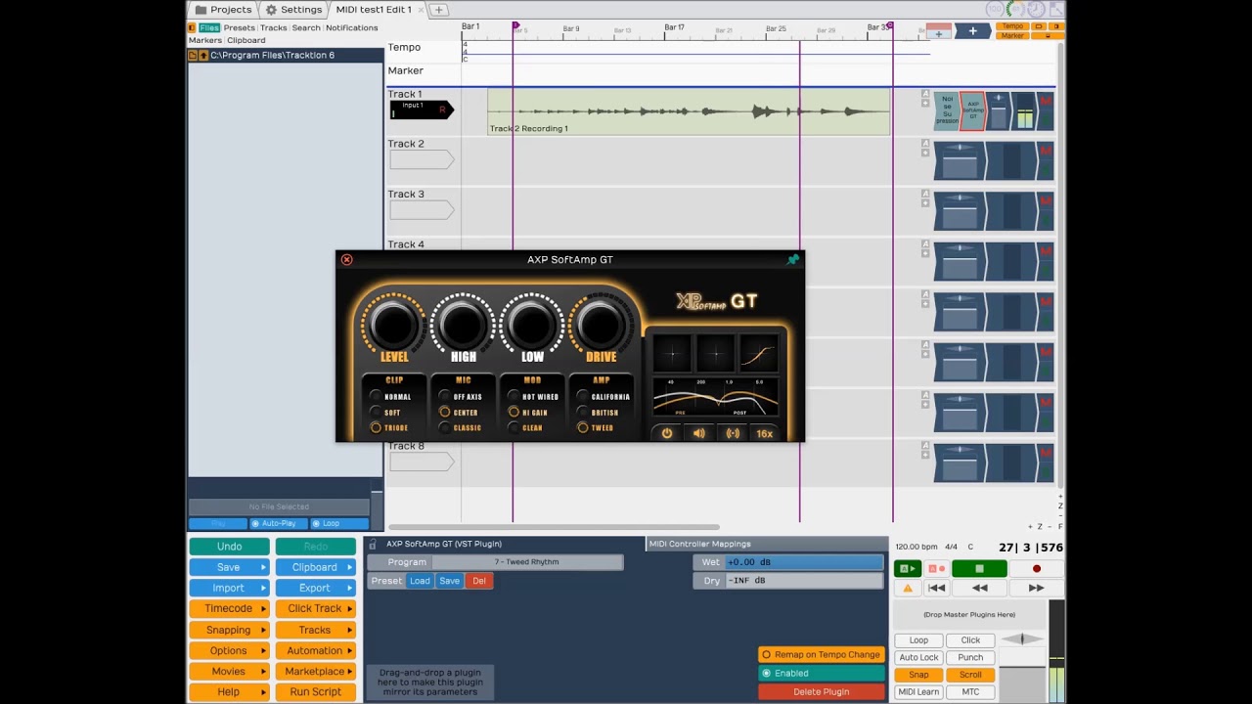Click the automation record icon in transport
The width and height of the screenshot is (1252, 704).
tap(936, 568)
